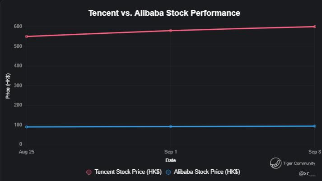
Task: Click the Sep 1 x-axis label
Action: tap(171, 152)
